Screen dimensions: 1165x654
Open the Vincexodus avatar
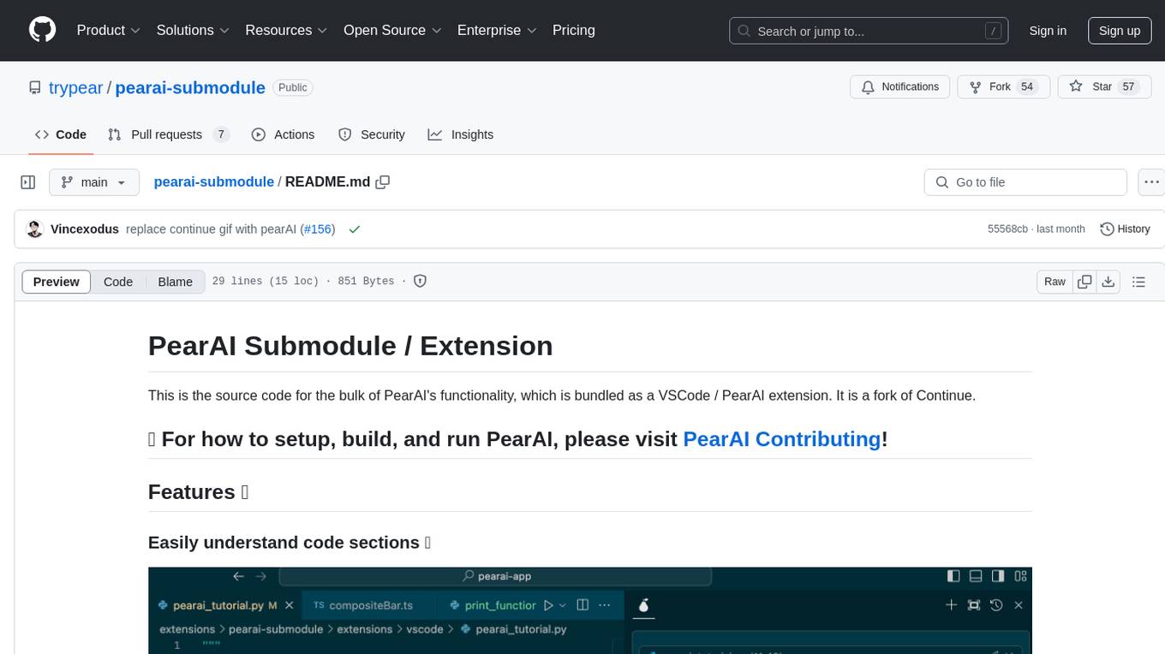click(x=35, y=229)
